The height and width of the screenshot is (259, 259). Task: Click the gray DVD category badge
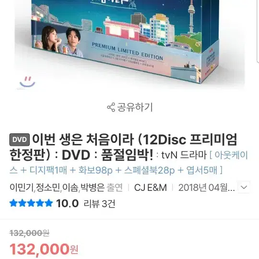[20, 140]
